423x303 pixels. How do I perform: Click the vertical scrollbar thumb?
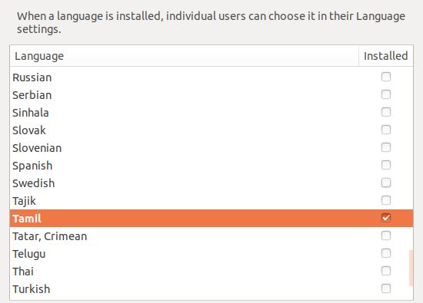pos(411,268)
